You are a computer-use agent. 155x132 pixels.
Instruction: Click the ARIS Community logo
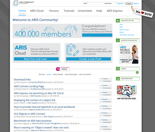24,3
